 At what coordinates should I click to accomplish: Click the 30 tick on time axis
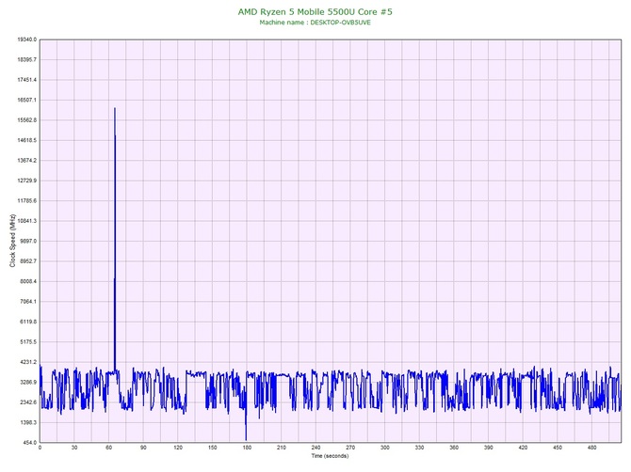[x=74, y=448]
